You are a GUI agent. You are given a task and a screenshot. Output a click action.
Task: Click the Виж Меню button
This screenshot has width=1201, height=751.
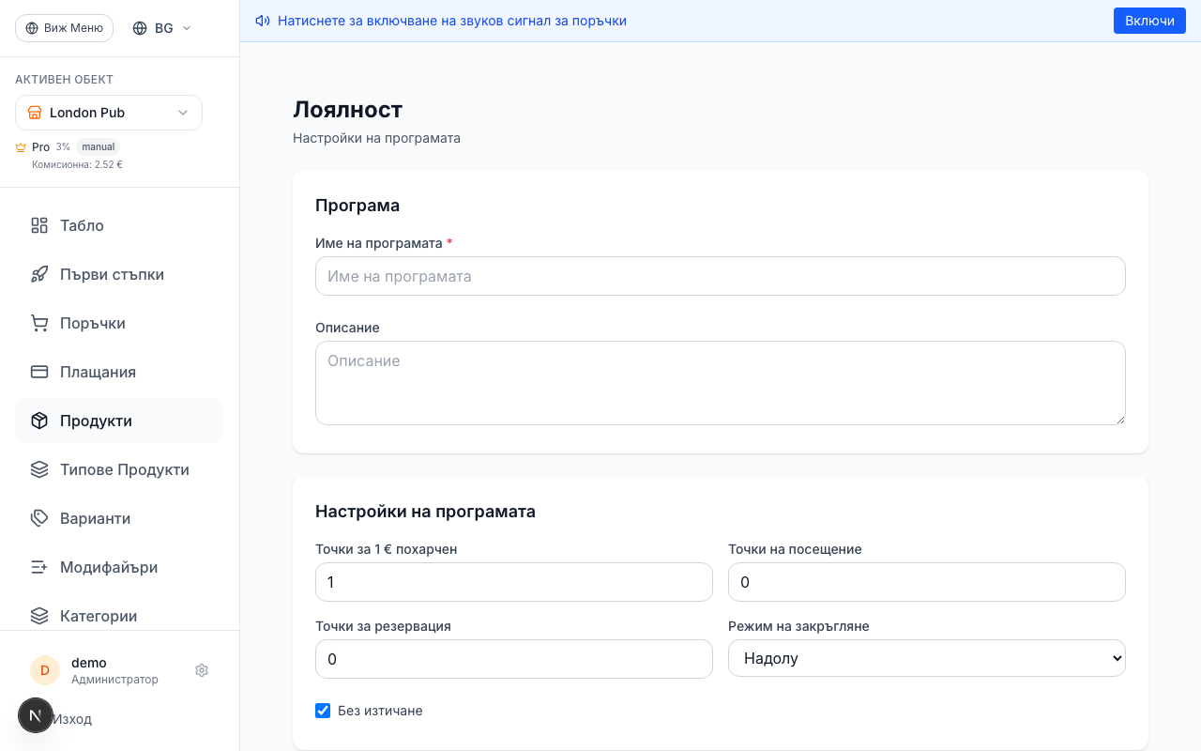(64, 28)
